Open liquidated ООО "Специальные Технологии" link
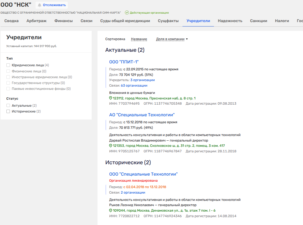Screen dimensions: 303x225 [x=143, y=174]
